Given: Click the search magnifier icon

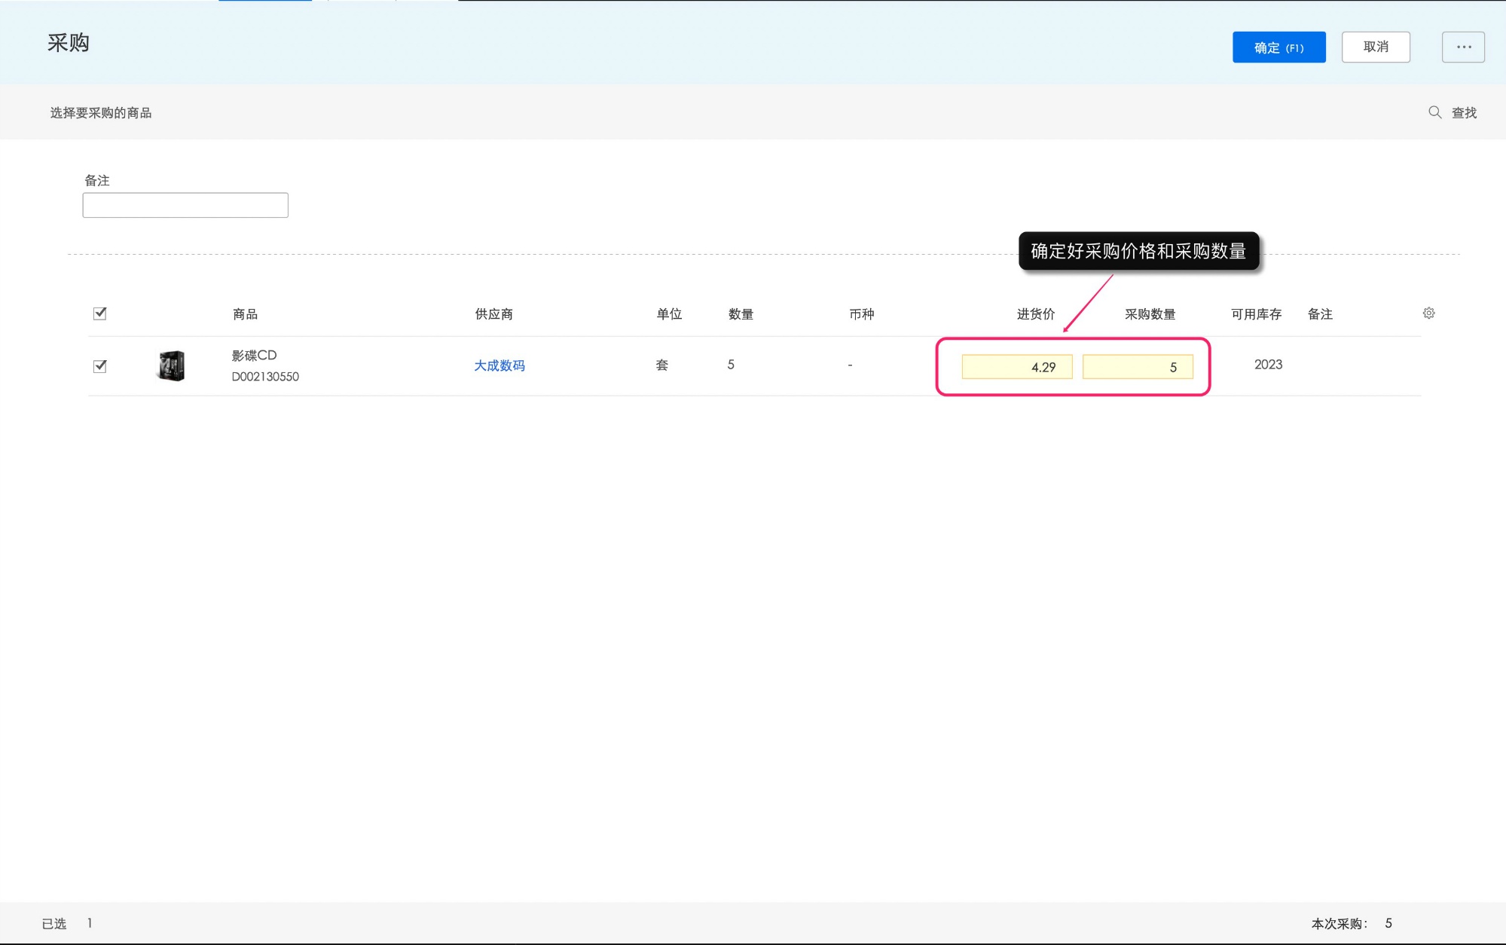Looking at the screenshot, I should tap(1434, 112).
